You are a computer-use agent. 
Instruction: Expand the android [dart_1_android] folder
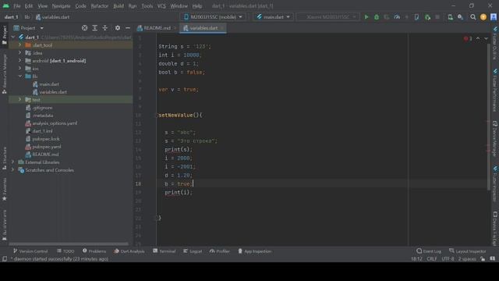pos(20,61)
